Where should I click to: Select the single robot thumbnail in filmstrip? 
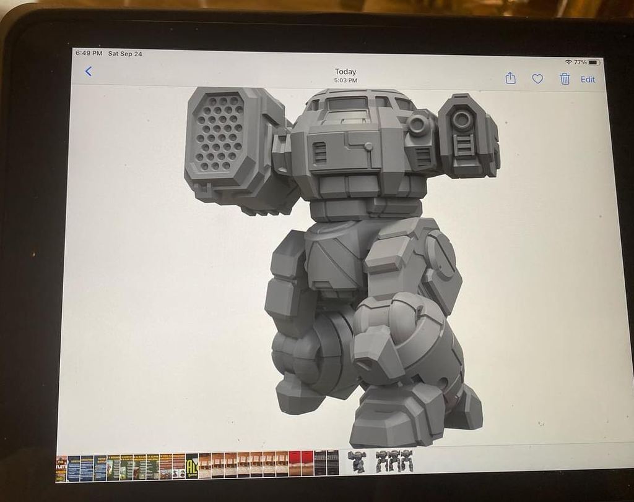tap(356, 461)
